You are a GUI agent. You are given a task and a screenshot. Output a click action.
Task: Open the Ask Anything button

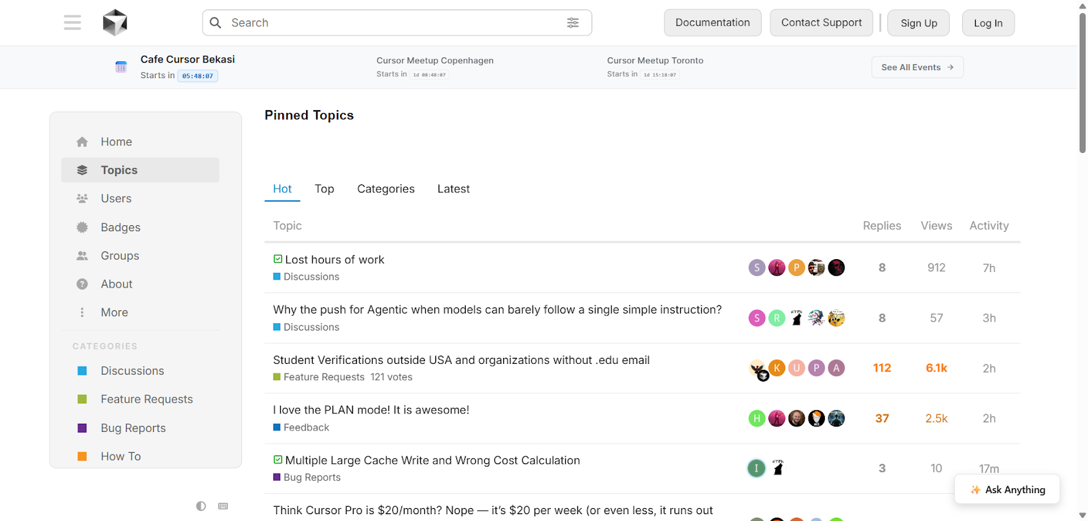tap(1007, 490)
